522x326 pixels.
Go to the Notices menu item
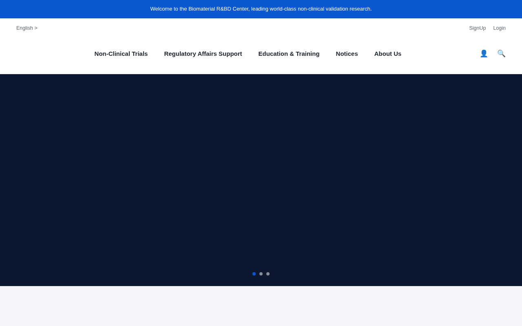click(347, 53)
